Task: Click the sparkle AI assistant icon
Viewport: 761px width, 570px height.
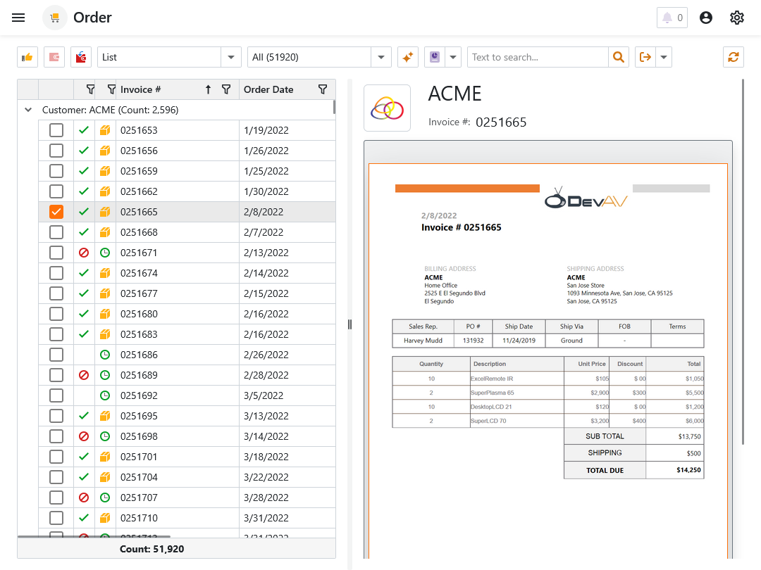Action: (x=408, y=57)
